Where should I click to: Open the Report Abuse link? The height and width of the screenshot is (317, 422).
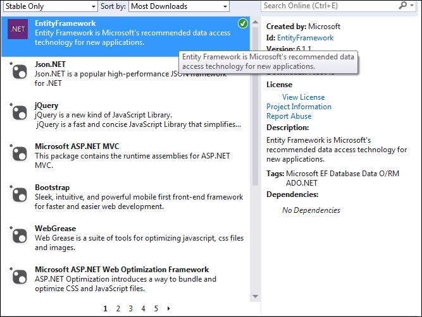coord(289,116)
